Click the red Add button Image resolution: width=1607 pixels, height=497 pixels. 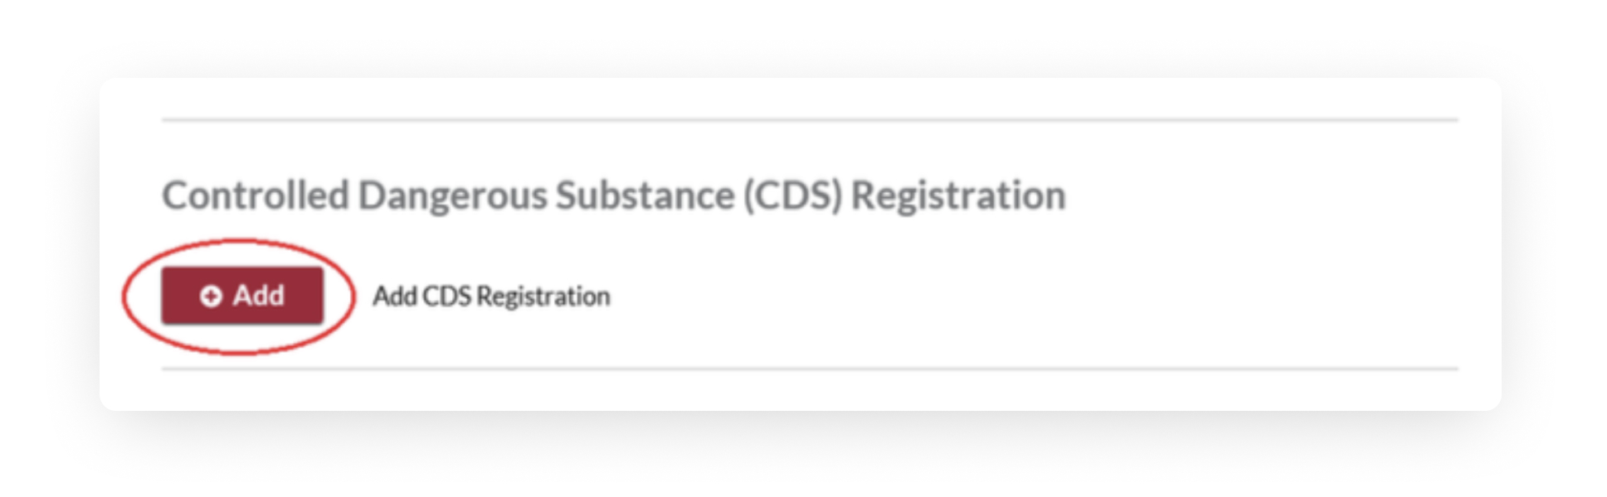tap(242, 296)
